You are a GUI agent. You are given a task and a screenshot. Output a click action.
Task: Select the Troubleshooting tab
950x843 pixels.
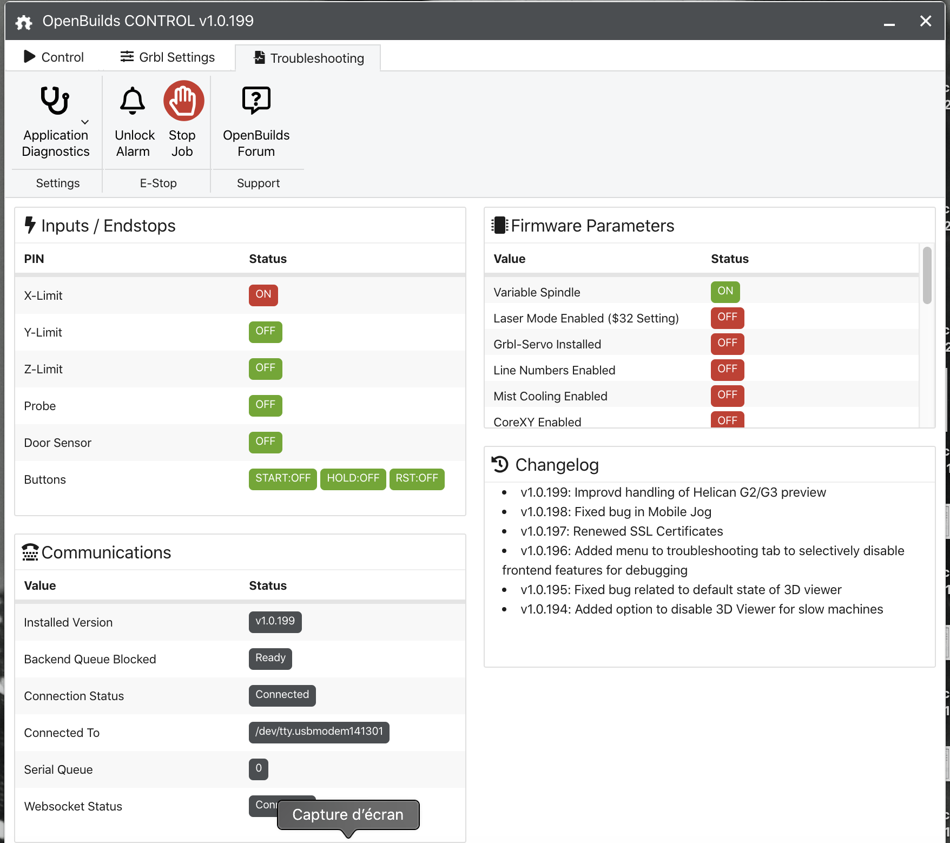coord(308,58)
